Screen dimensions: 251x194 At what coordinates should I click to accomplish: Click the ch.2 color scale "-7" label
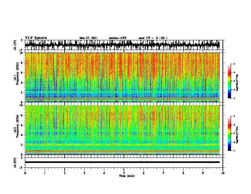pyautogui.click(x=234, y=151)
